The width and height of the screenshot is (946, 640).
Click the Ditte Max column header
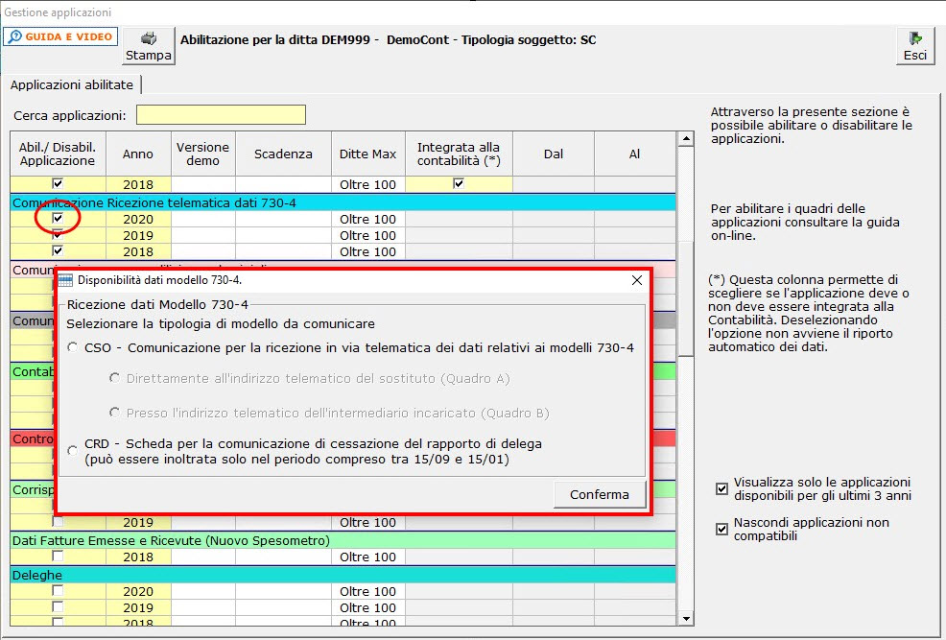click(368, 154)
